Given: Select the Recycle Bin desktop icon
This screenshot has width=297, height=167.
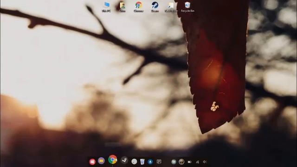Looking at the screenshot, I should point(187,7).
